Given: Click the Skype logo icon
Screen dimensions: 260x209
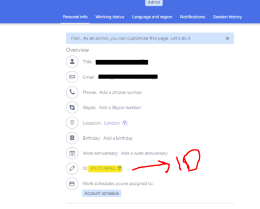Looking at the screenshot, I should coord(72,107).
